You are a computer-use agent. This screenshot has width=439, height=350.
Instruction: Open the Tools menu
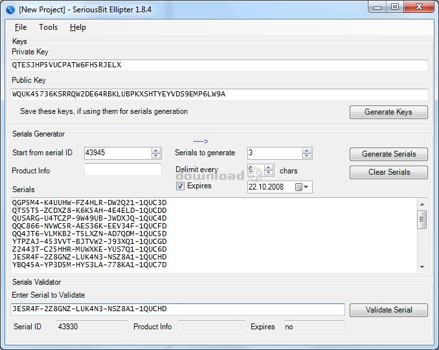click(48, 27)
